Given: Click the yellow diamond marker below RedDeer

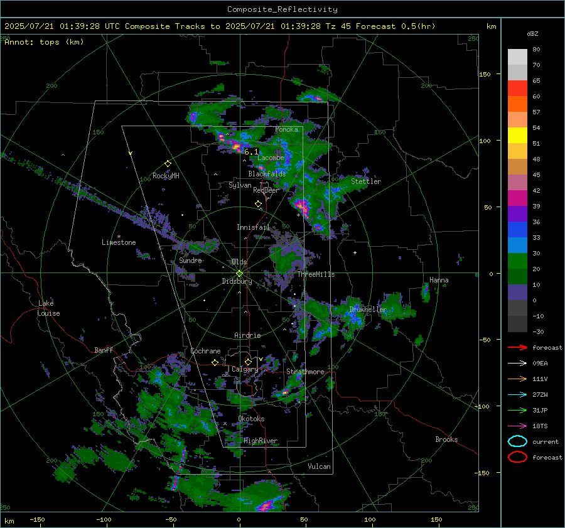Looking at the screenshot, I should point(258,204).
